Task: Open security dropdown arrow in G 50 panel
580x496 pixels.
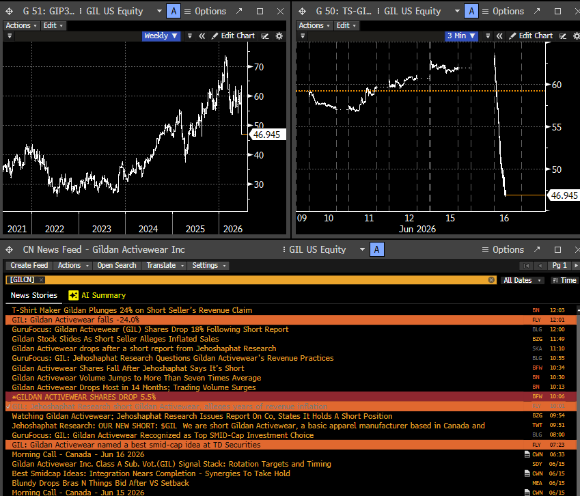Action: pyautogui.click(x=457, y=11)
